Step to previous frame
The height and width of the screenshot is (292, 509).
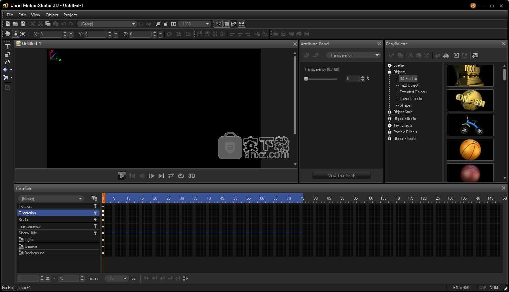[x=142, y=176]
